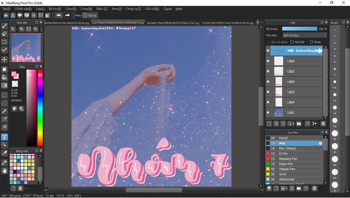
Task: Open the Pha trộn blend mode dropdown
Action: (305, 35)
